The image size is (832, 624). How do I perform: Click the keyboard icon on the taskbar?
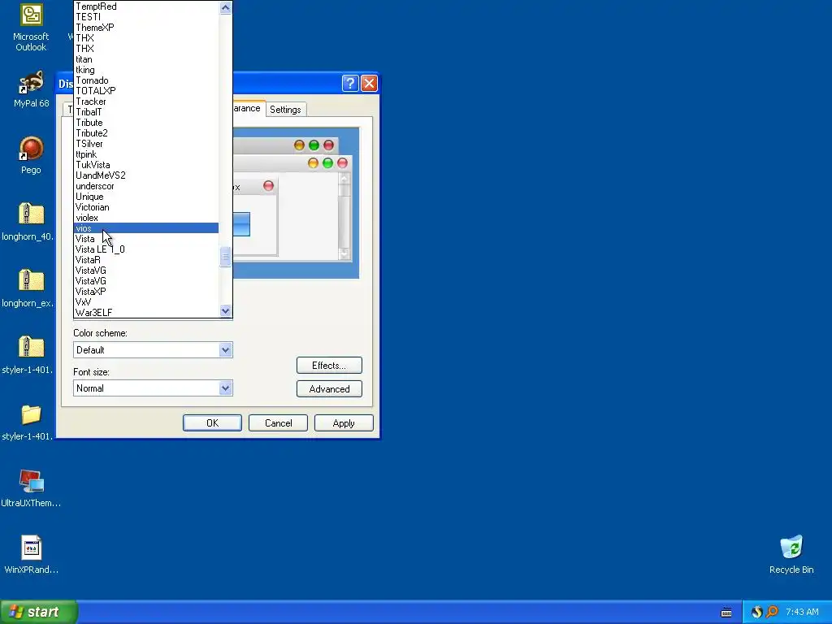[726, 613]
